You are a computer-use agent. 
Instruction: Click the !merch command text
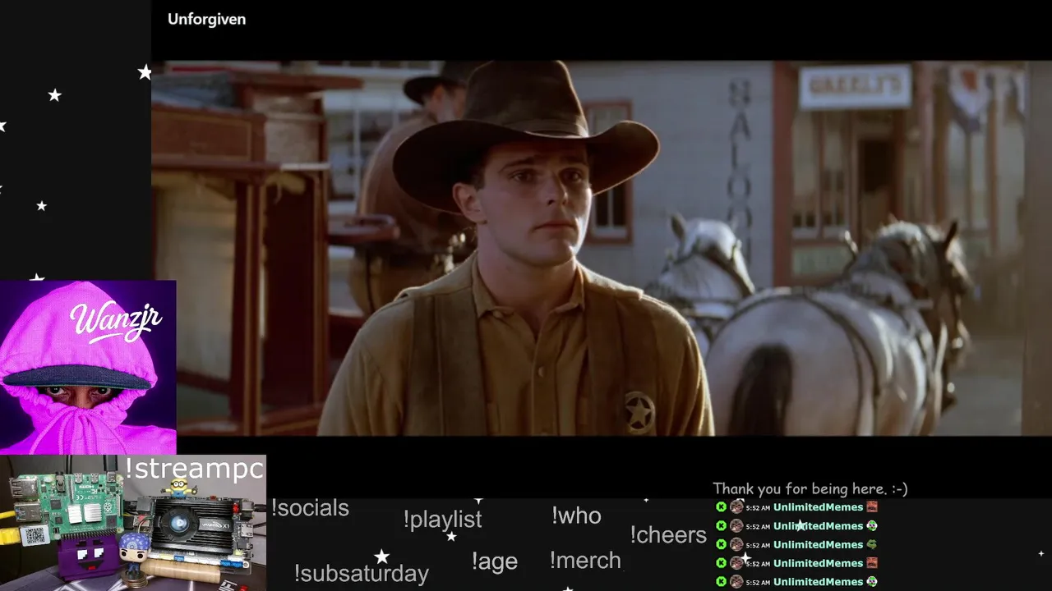click(x=585, y=561)
